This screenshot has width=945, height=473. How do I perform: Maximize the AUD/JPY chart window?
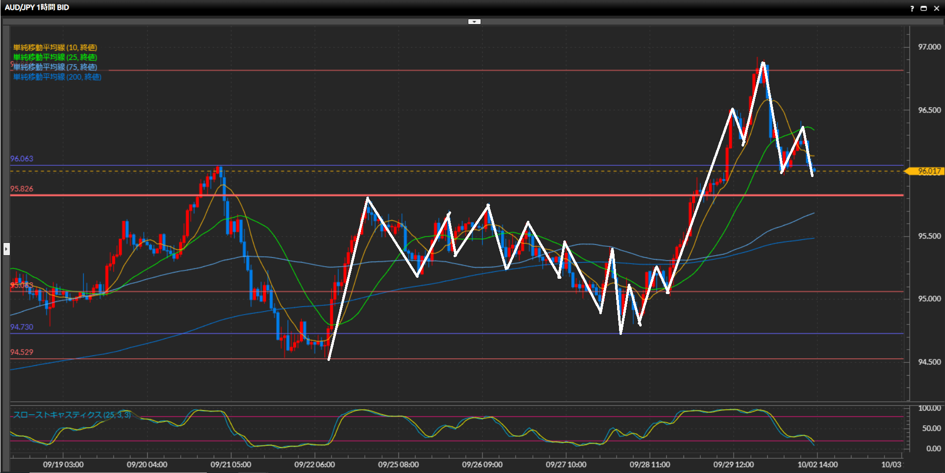pyautogui.click(x=924, y=8)
